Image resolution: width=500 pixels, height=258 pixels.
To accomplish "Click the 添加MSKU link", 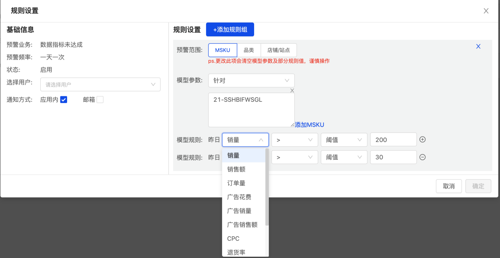I will point(309,124).
